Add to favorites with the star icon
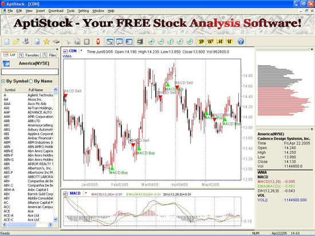The width and height of the screenshot is (315, 236). (46, 42)
